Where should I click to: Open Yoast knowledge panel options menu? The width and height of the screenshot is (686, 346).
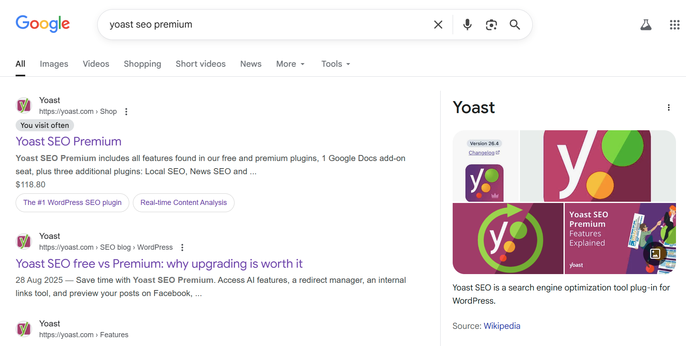click(668, 107)
